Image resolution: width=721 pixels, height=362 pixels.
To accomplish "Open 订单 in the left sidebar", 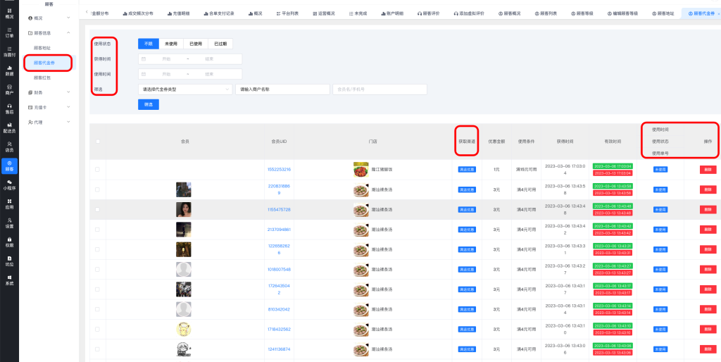I will [x=9, y=33].
